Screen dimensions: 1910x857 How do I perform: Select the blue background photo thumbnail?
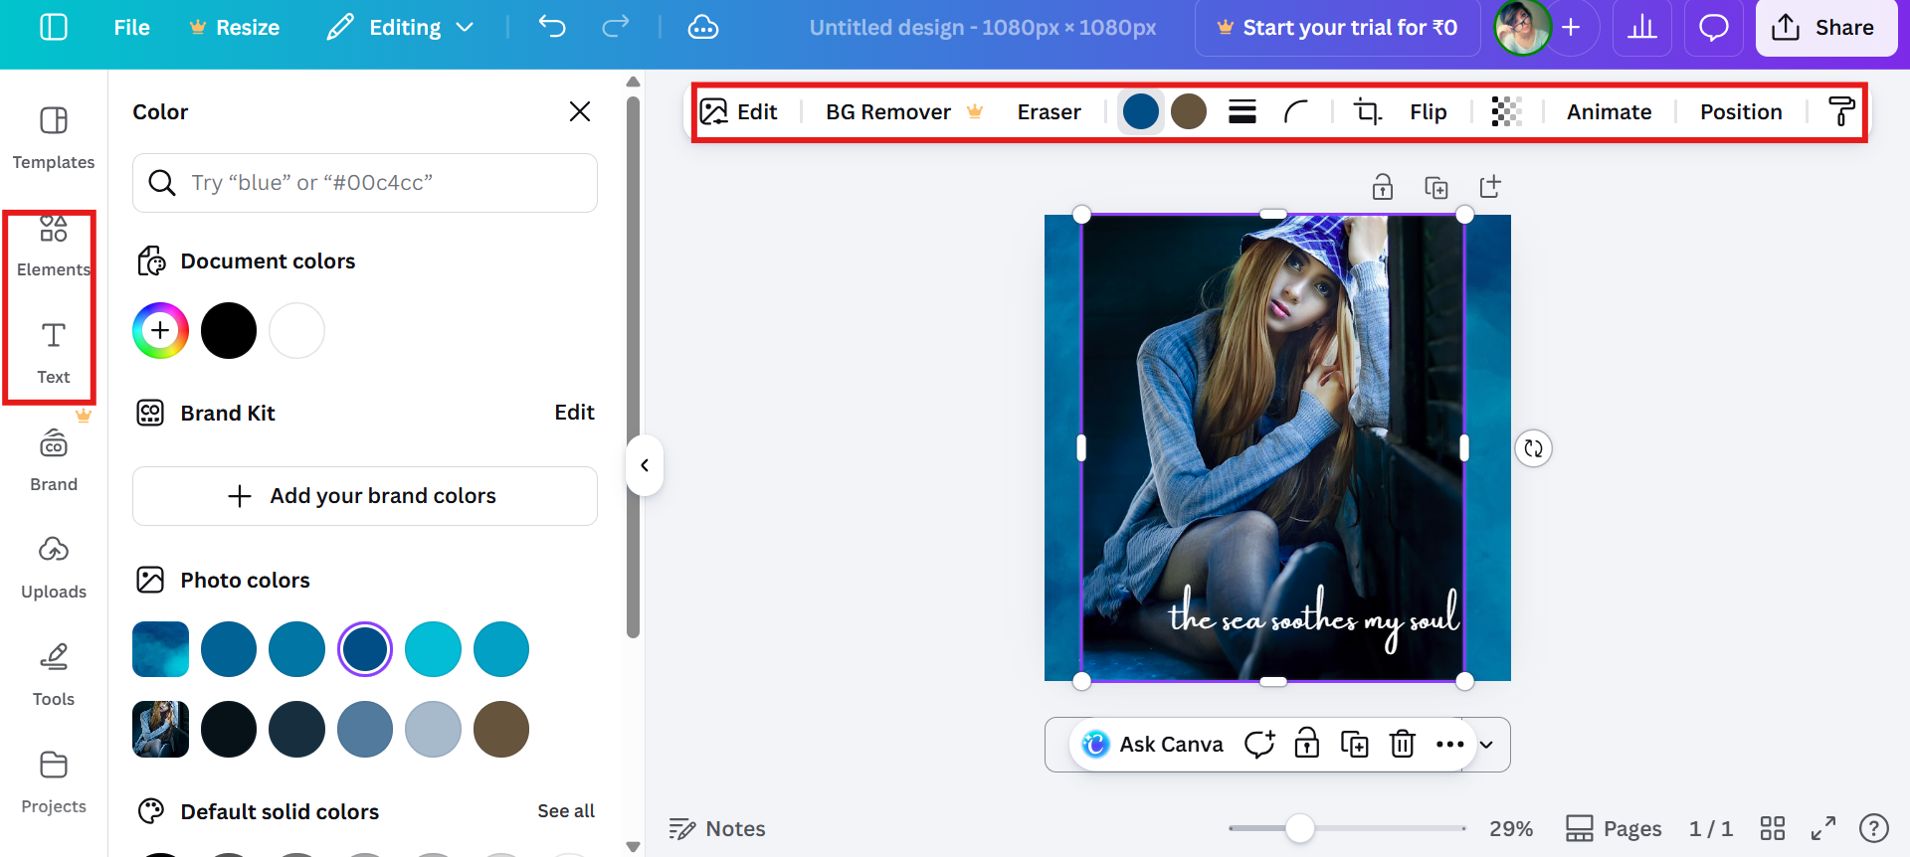(160, 649)
